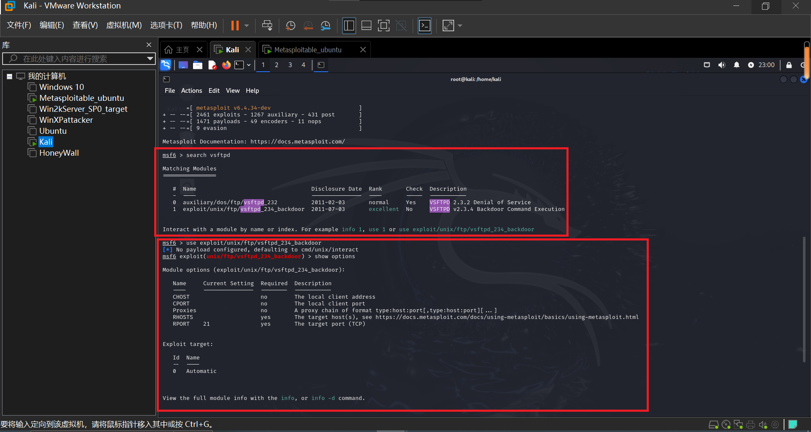
Task: Open the terminal Help menu
Action: tap(253, 91)
